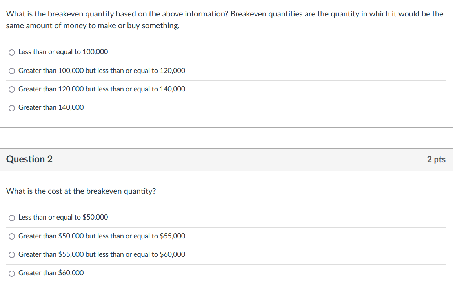Click the breakeven quantity question text

(224, 20)
